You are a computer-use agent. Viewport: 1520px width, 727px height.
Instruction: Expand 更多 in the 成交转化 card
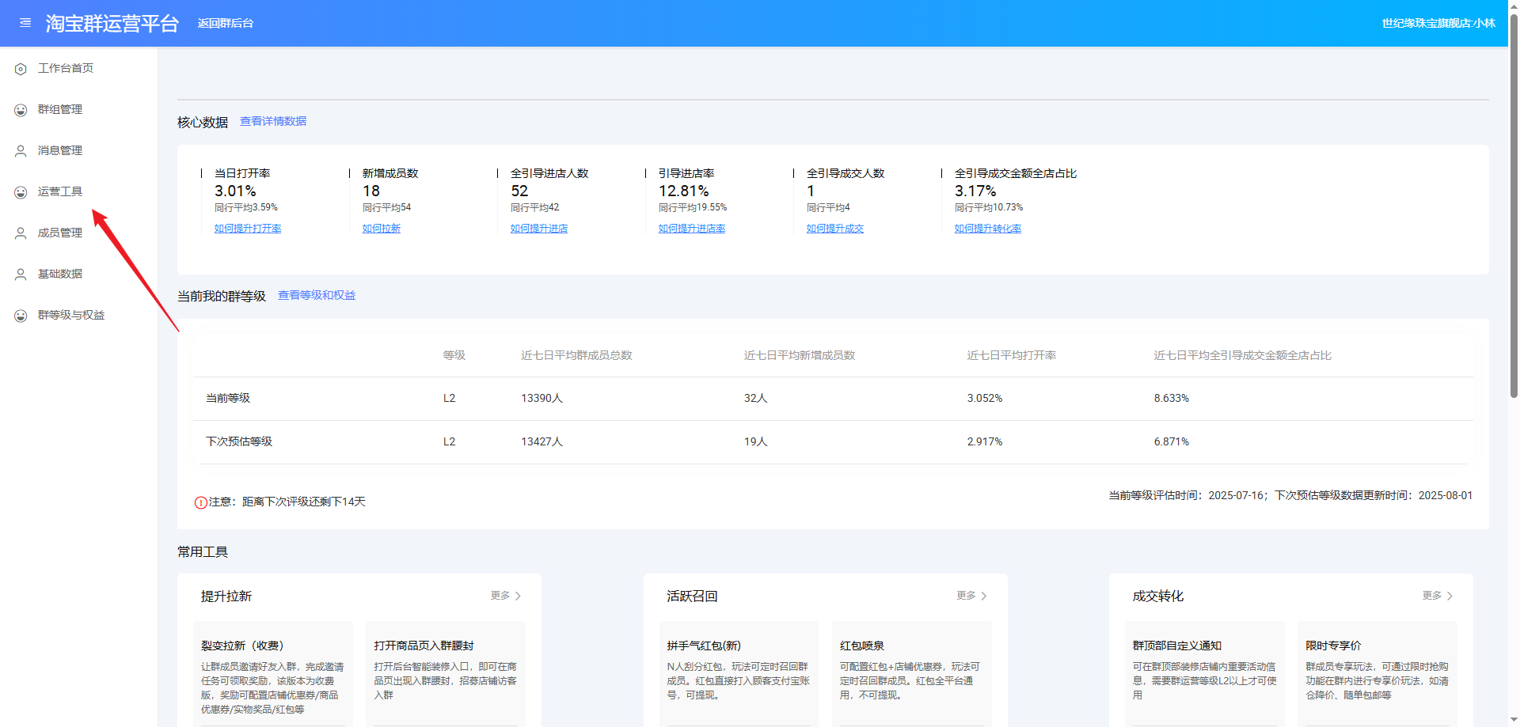[1437, 596]
